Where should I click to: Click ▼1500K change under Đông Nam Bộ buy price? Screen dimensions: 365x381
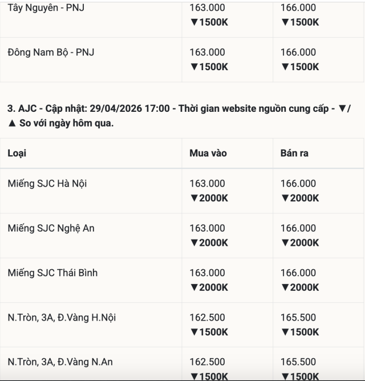[209, 67]
